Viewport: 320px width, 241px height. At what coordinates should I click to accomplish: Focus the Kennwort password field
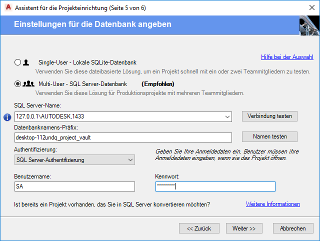(215, 186)
